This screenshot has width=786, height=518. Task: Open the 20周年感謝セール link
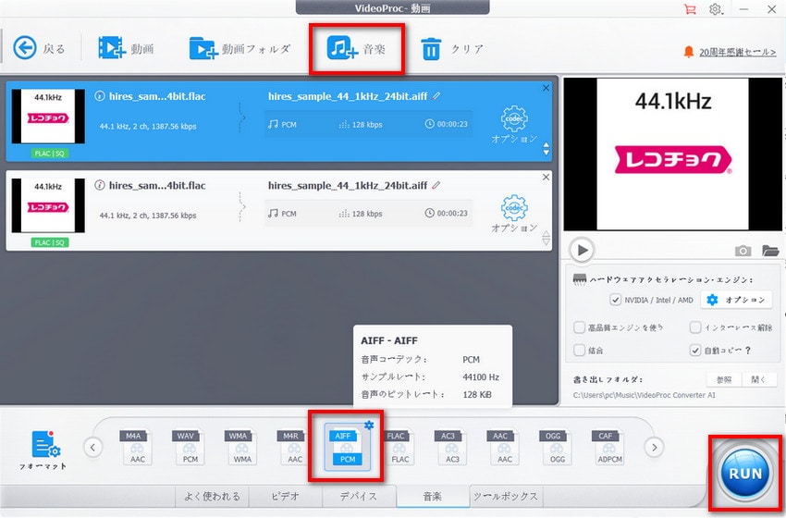click(x=737, y=52)
